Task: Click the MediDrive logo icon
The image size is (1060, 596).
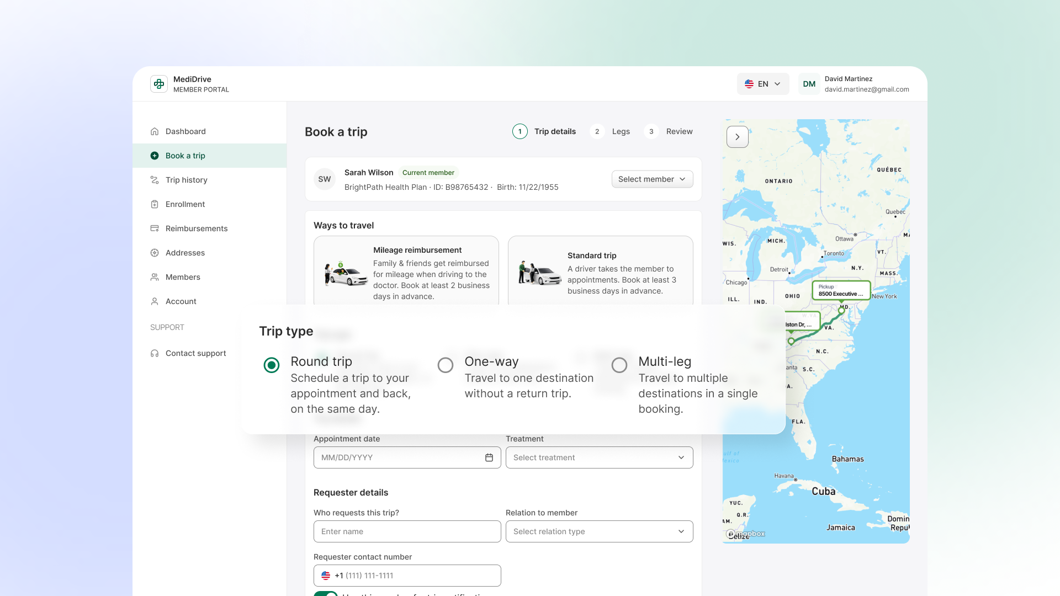Action: [x=159, y=84]
